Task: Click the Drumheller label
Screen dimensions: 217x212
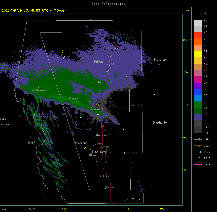Action: pos(161,123)
